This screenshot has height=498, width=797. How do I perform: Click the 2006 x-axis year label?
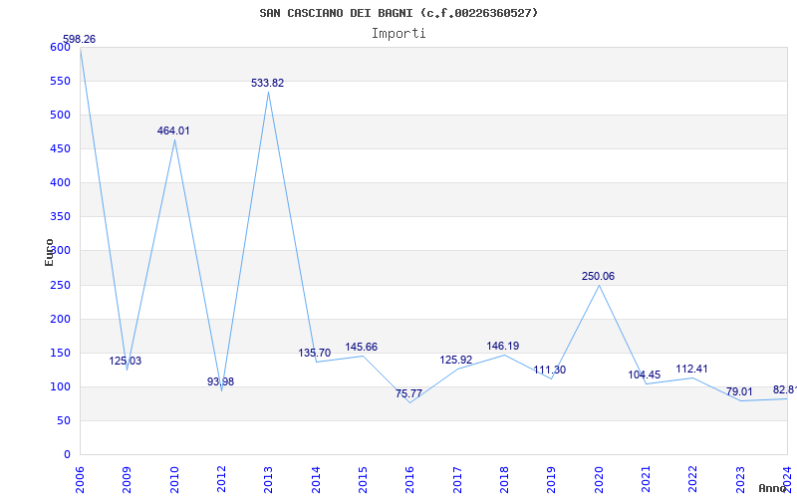[80, 480]
